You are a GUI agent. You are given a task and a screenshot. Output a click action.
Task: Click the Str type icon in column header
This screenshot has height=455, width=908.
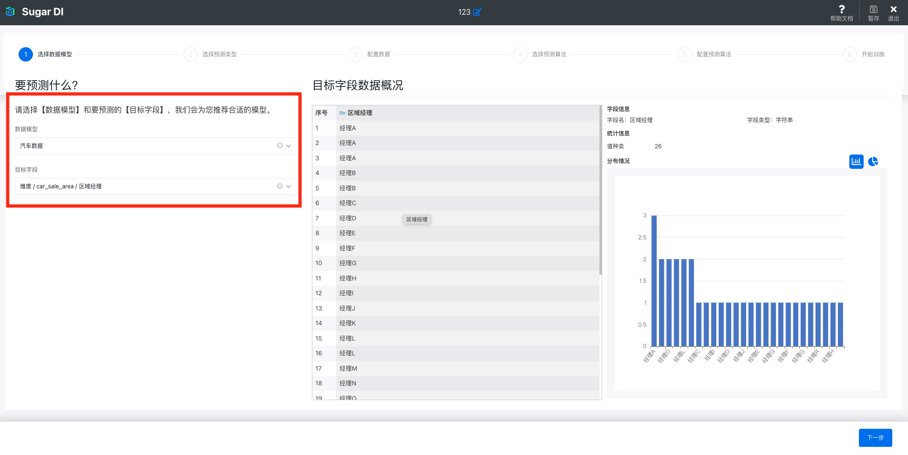coord(342,113)
